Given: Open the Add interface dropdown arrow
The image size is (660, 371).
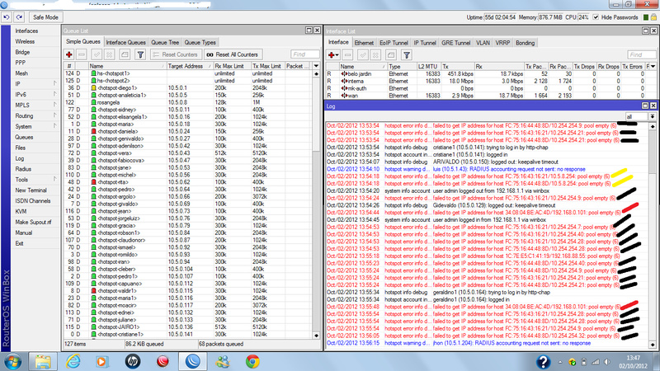Looking at the screenshot, I should pos(337,54).
